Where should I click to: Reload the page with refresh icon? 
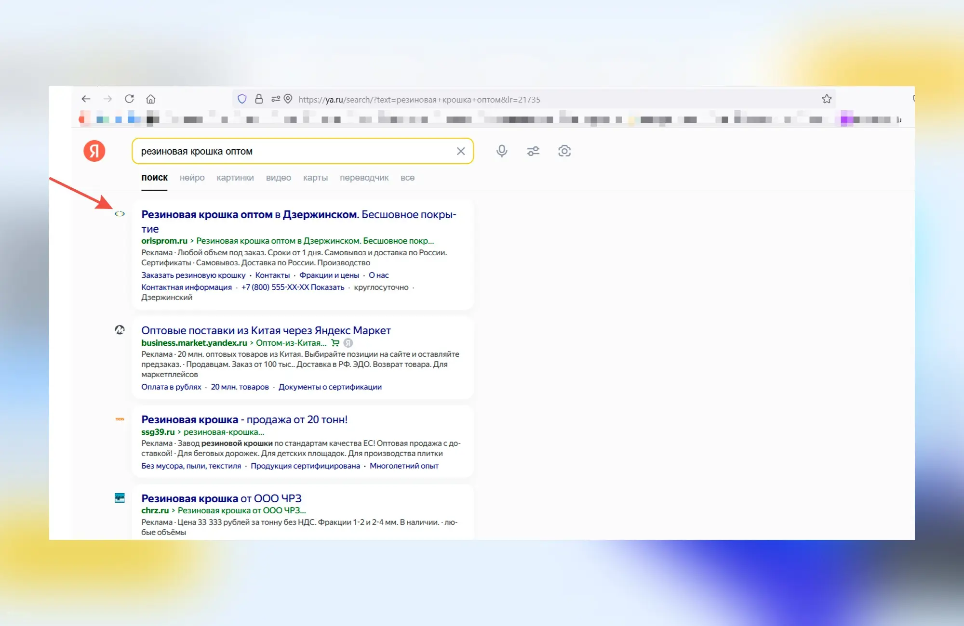coord(129,99)
